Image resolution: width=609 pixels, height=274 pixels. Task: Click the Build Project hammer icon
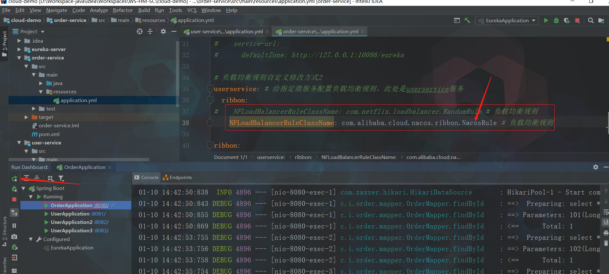pos(467,20)
